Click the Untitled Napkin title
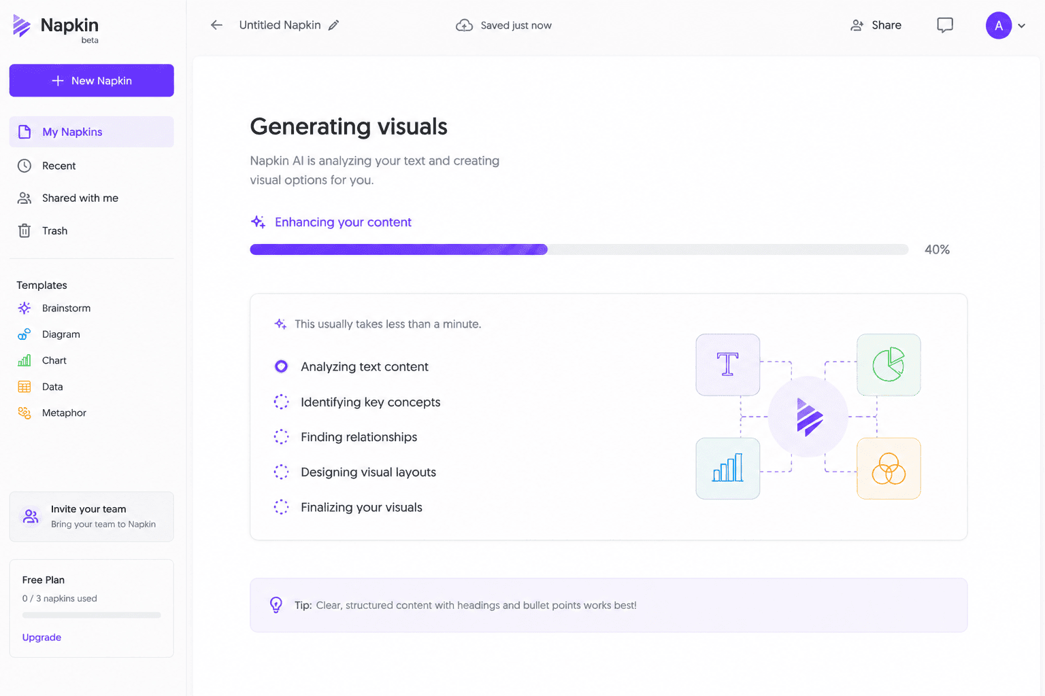The height and width of the screenshot is (696, 1045). (280, 25)
